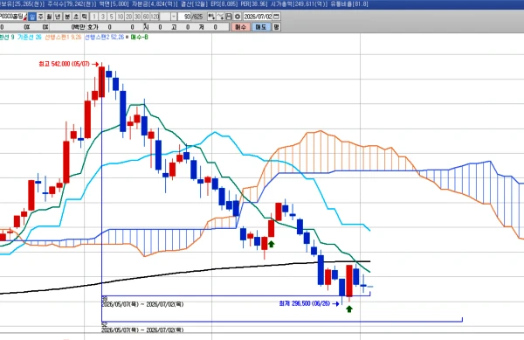Open the calendar date picker icon
Image resolution: width=524 pixels, height=340 pixels.
[x=276, y=17]
